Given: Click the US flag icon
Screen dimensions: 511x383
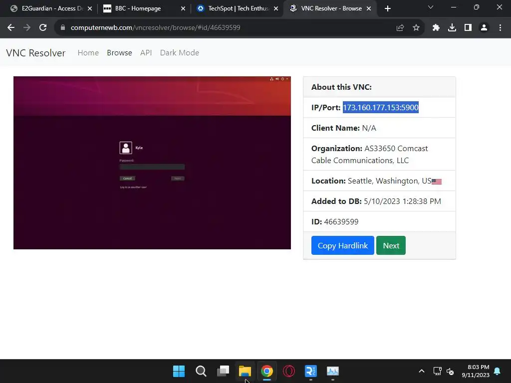Looking at the screenshot, I should pyautogui.click(x=437, y=182).
